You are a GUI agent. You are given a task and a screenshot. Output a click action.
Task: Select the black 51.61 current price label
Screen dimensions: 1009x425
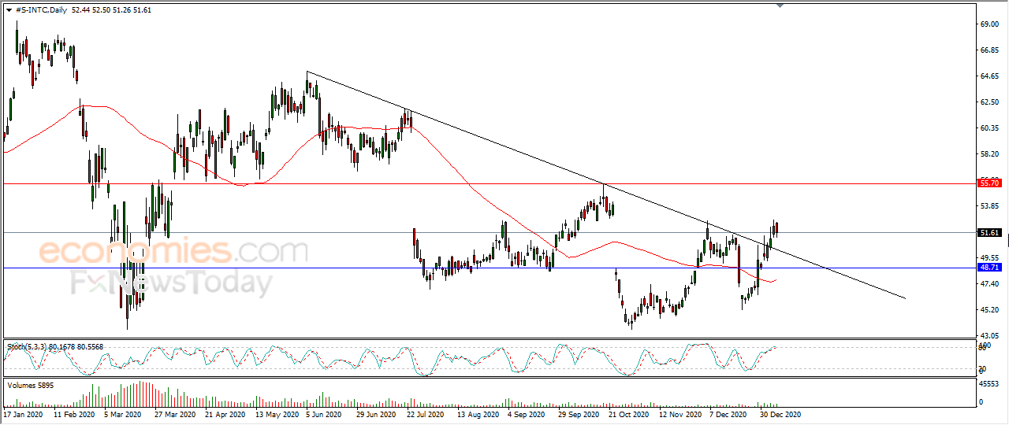click(989, 232)
